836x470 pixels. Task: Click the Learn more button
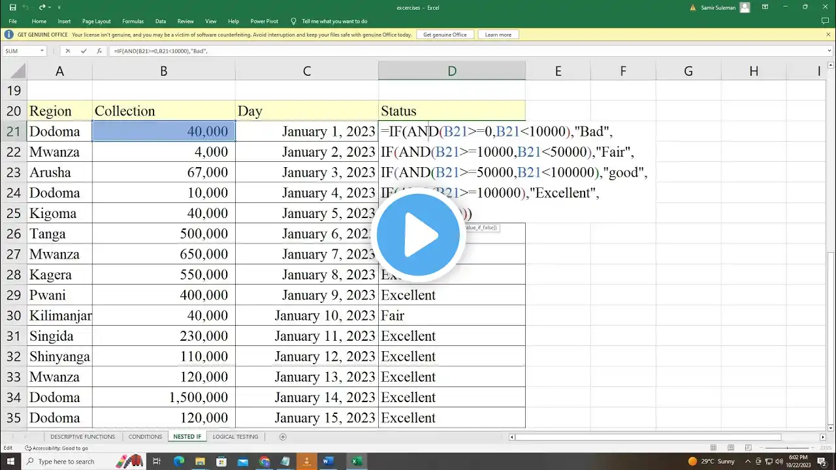tap(498, 35)
